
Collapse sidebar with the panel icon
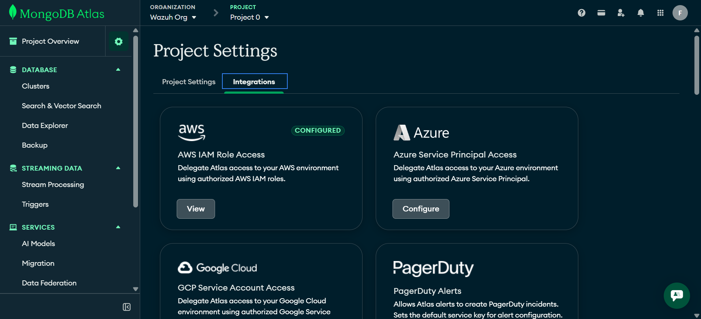pyautogui.click(x=127, y=307)
